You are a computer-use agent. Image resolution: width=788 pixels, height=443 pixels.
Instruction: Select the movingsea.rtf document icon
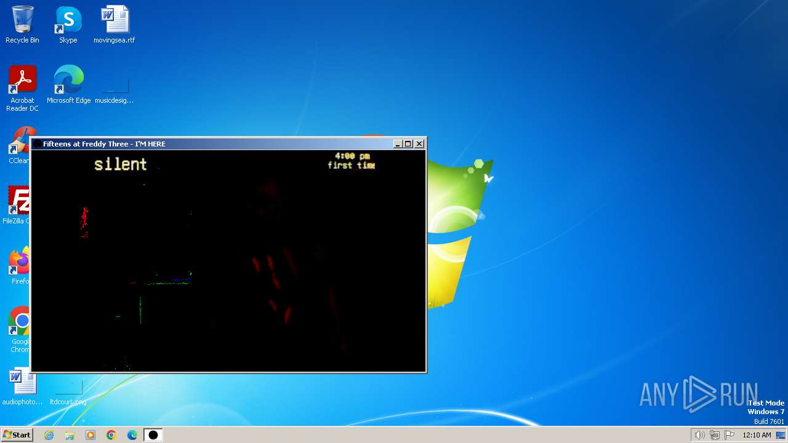click(x=115, y=25)
